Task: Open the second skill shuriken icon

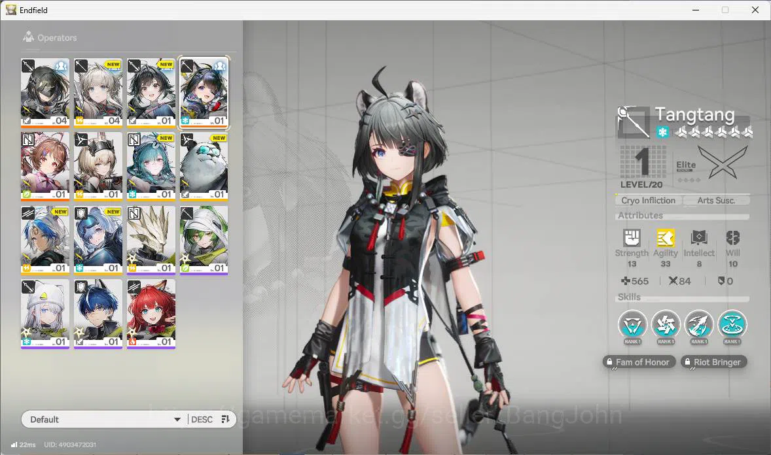Action: (x=666, y=325)
